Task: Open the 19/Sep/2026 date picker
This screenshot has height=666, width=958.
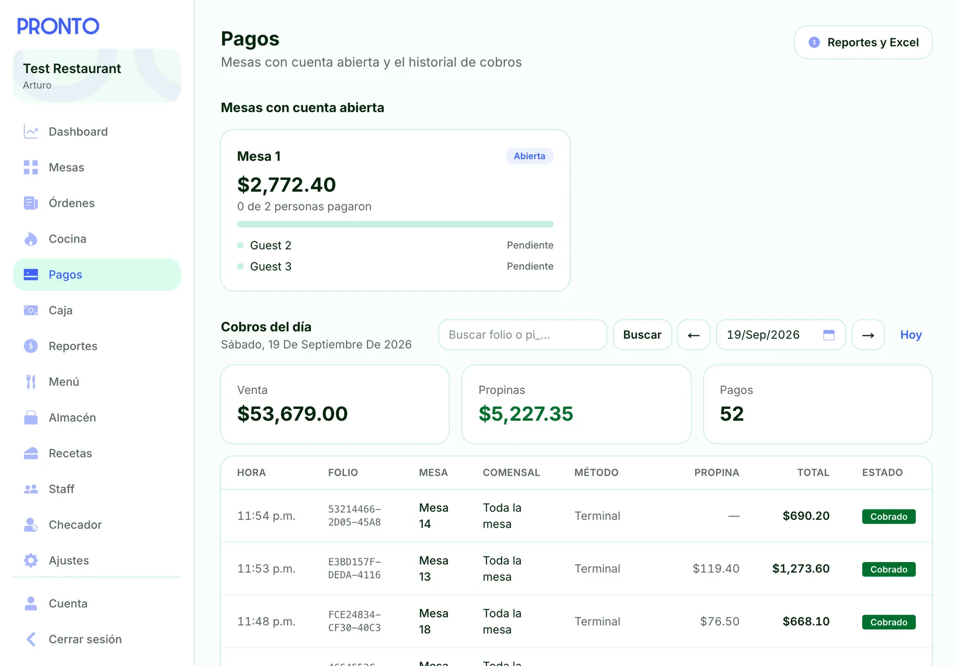Action: coord(780,335)
